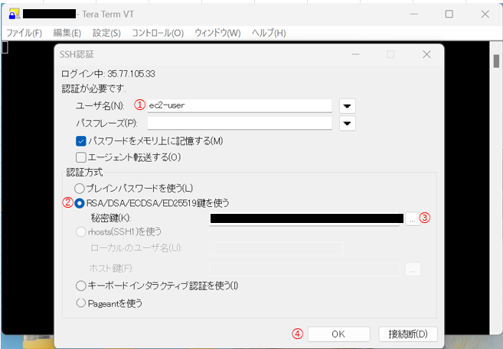Click Tera Term terminal vertical scrollbar thumb
The height and width of the screenshot is (349, 503).
(496, 61)
